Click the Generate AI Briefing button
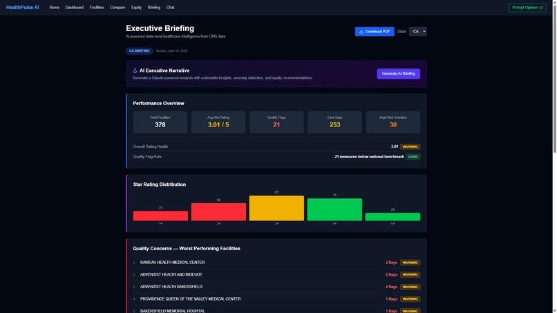Viewport: 557px width, 313px height. pyautogui.click(x=398, y=73)
